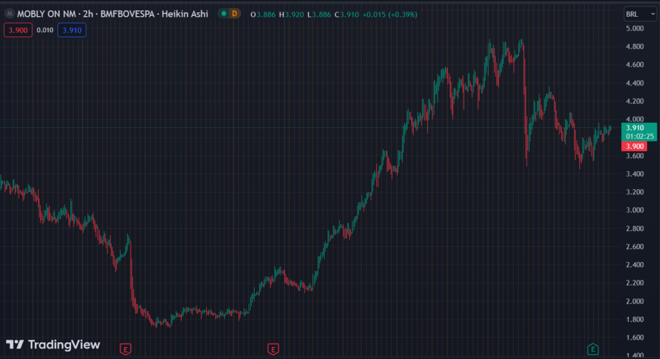Click the Heikin Ashi chart type label
Viewport: 660px width, 359px height.
pos(185,14)
